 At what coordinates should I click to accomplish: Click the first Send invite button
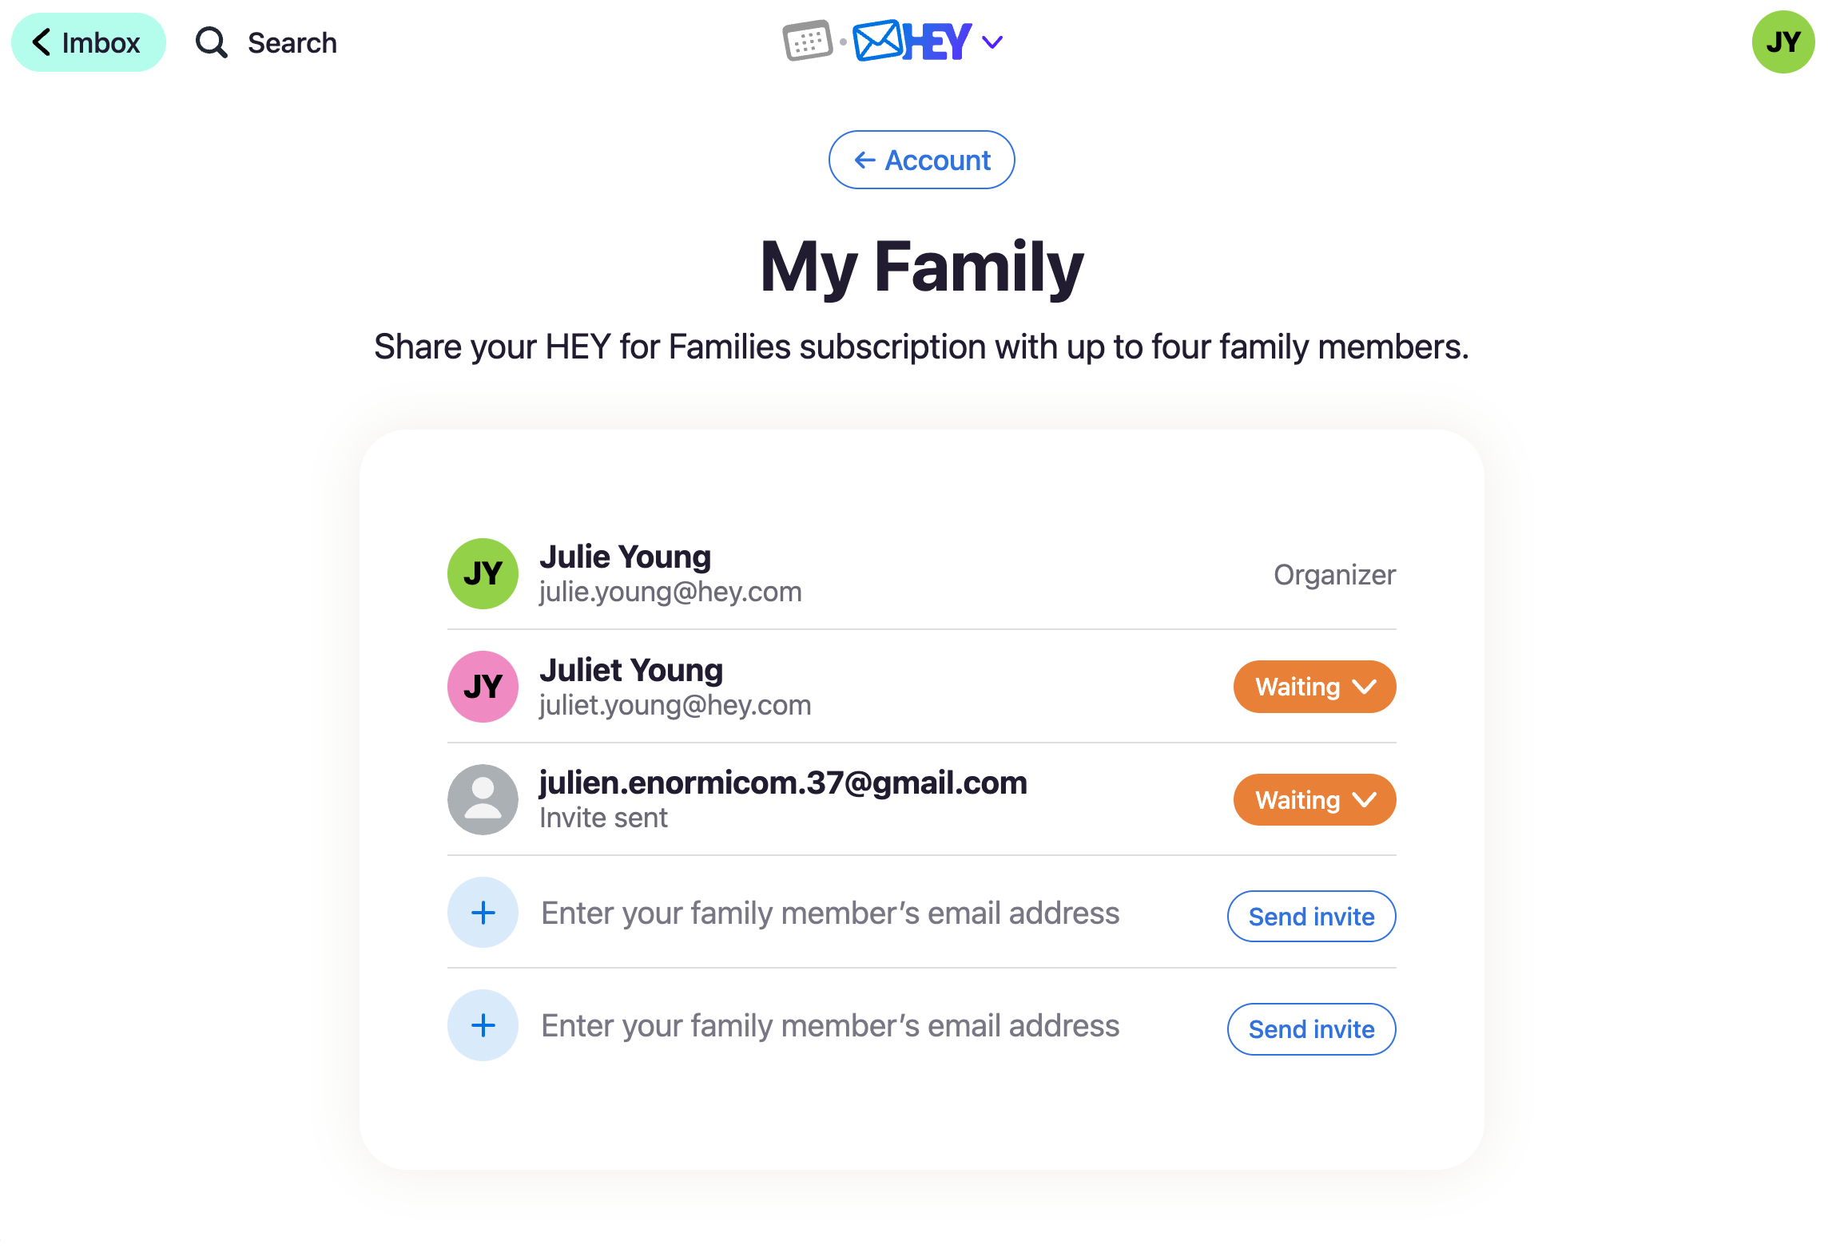[x=1311, y=916]
